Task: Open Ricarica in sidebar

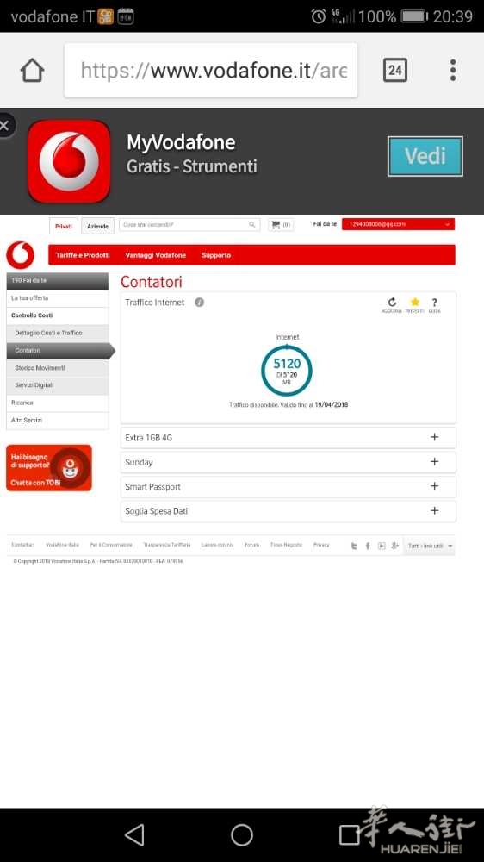Action: click(57, 403)
